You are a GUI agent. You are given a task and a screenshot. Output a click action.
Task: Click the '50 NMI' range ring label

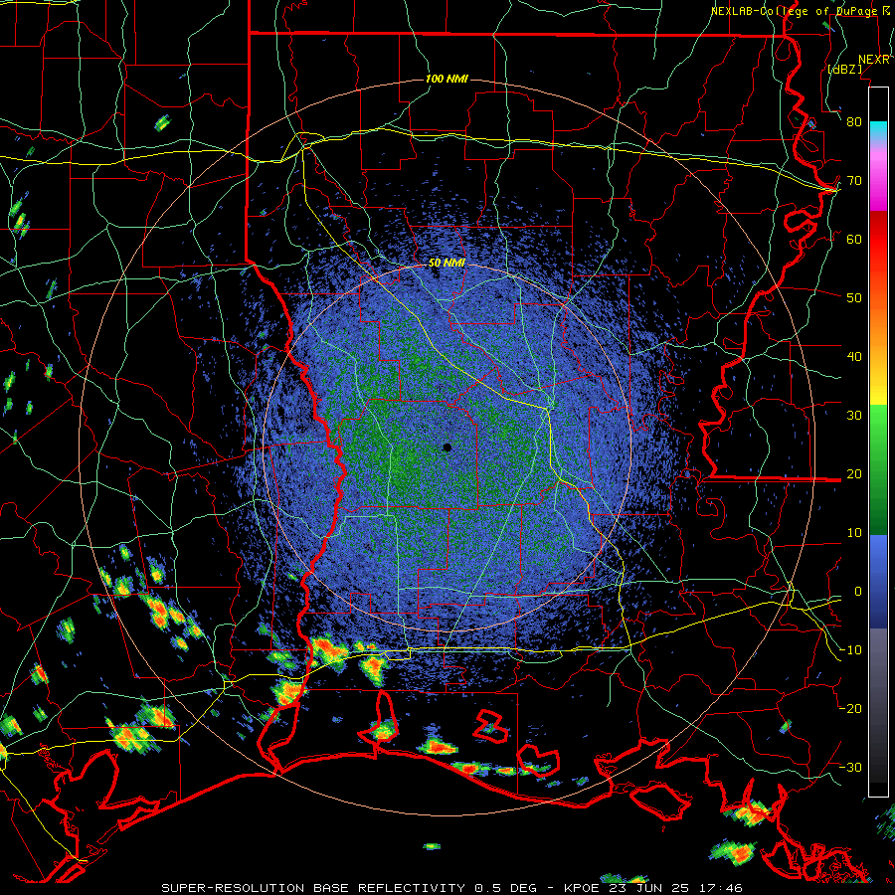tap(447, 263)
